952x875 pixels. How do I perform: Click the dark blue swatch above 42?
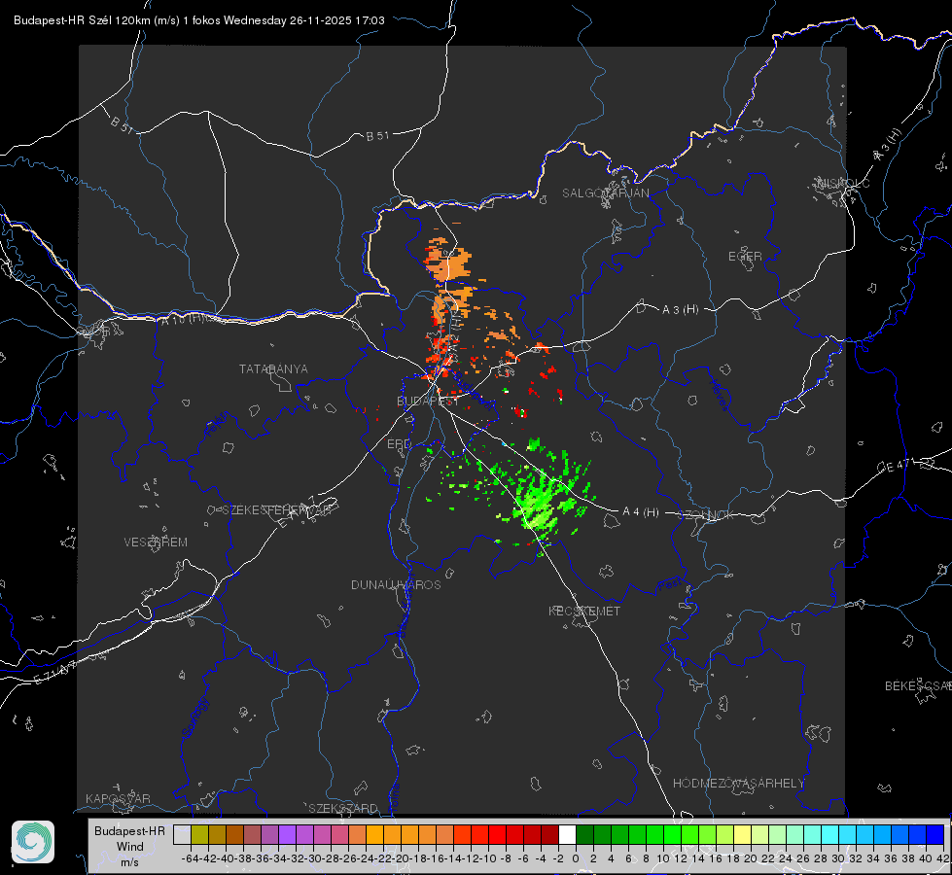coord(935,834)
